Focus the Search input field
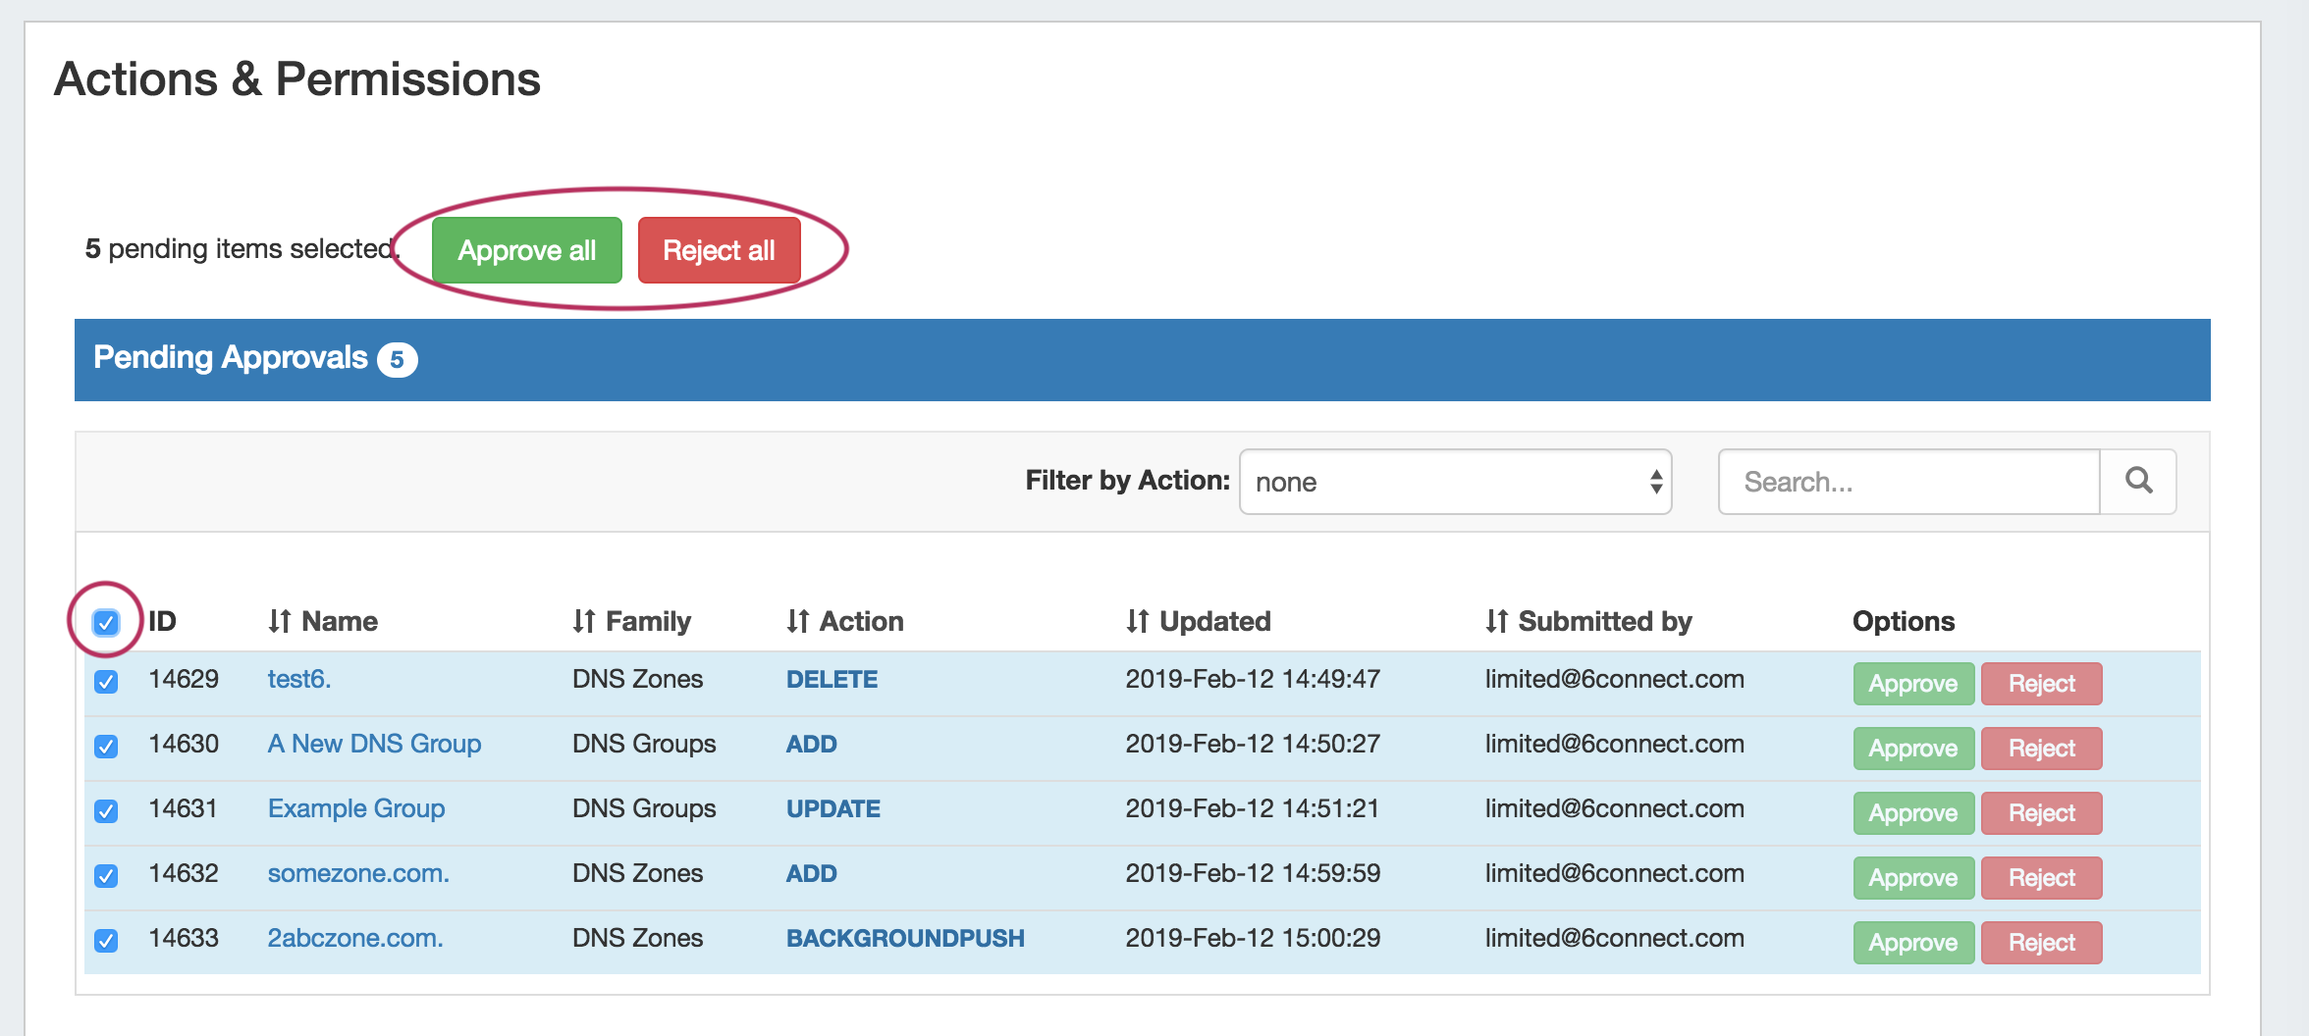2309x1036 pixels. tap(1908, 482)
